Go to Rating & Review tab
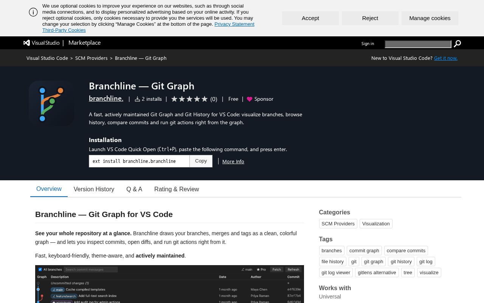Image resolution: width=484 pixels, height=303 pixels. (177, 189)
